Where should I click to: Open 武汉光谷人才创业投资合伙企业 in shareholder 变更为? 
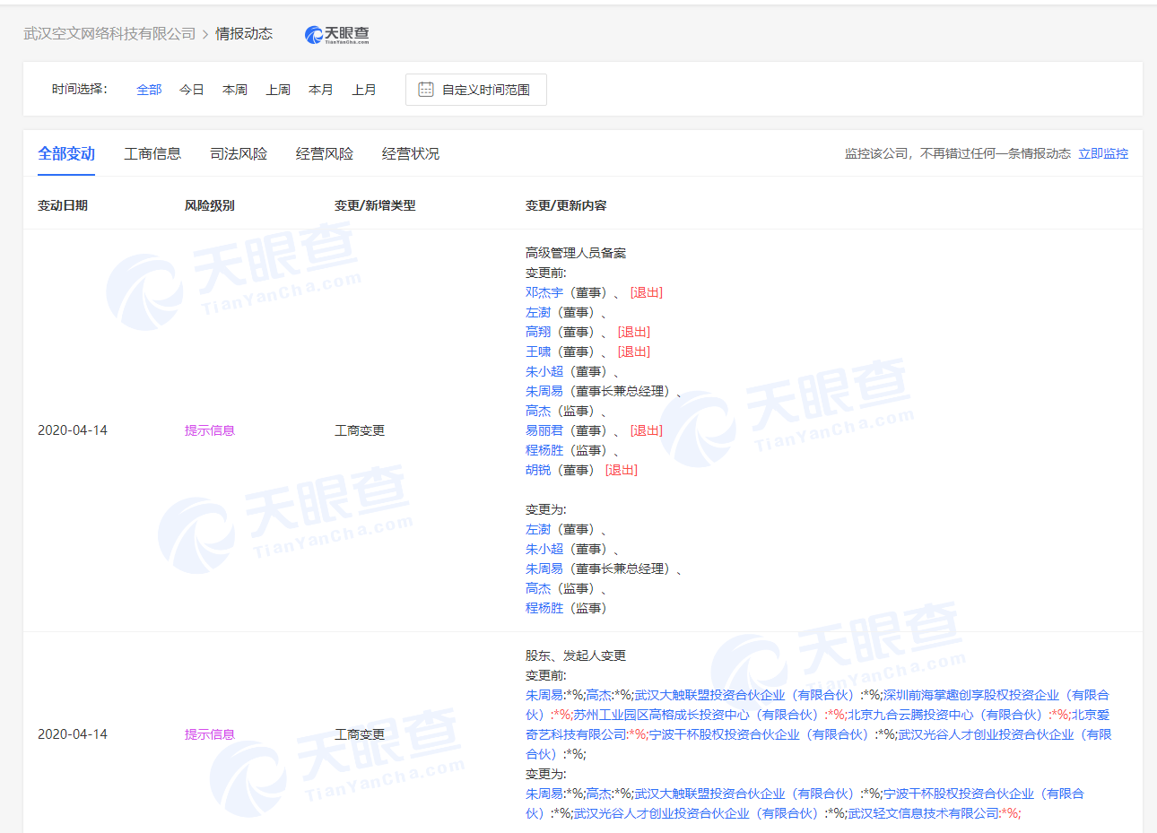[x=696, y=813]
